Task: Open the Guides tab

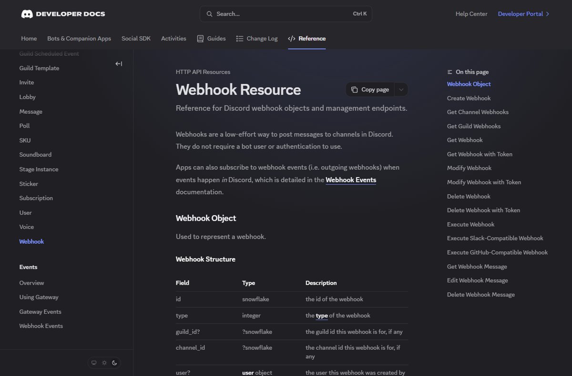Action: pos(211,39)
